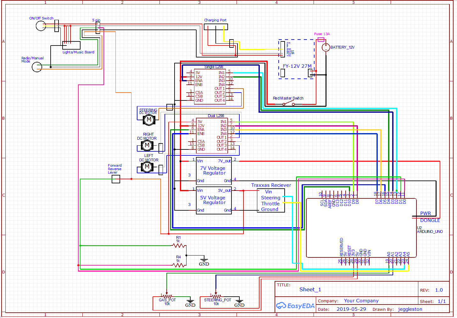This screenshot has width=457, height=318.
Task: Select the R1 1k resistor
Action: click(179, 245)
